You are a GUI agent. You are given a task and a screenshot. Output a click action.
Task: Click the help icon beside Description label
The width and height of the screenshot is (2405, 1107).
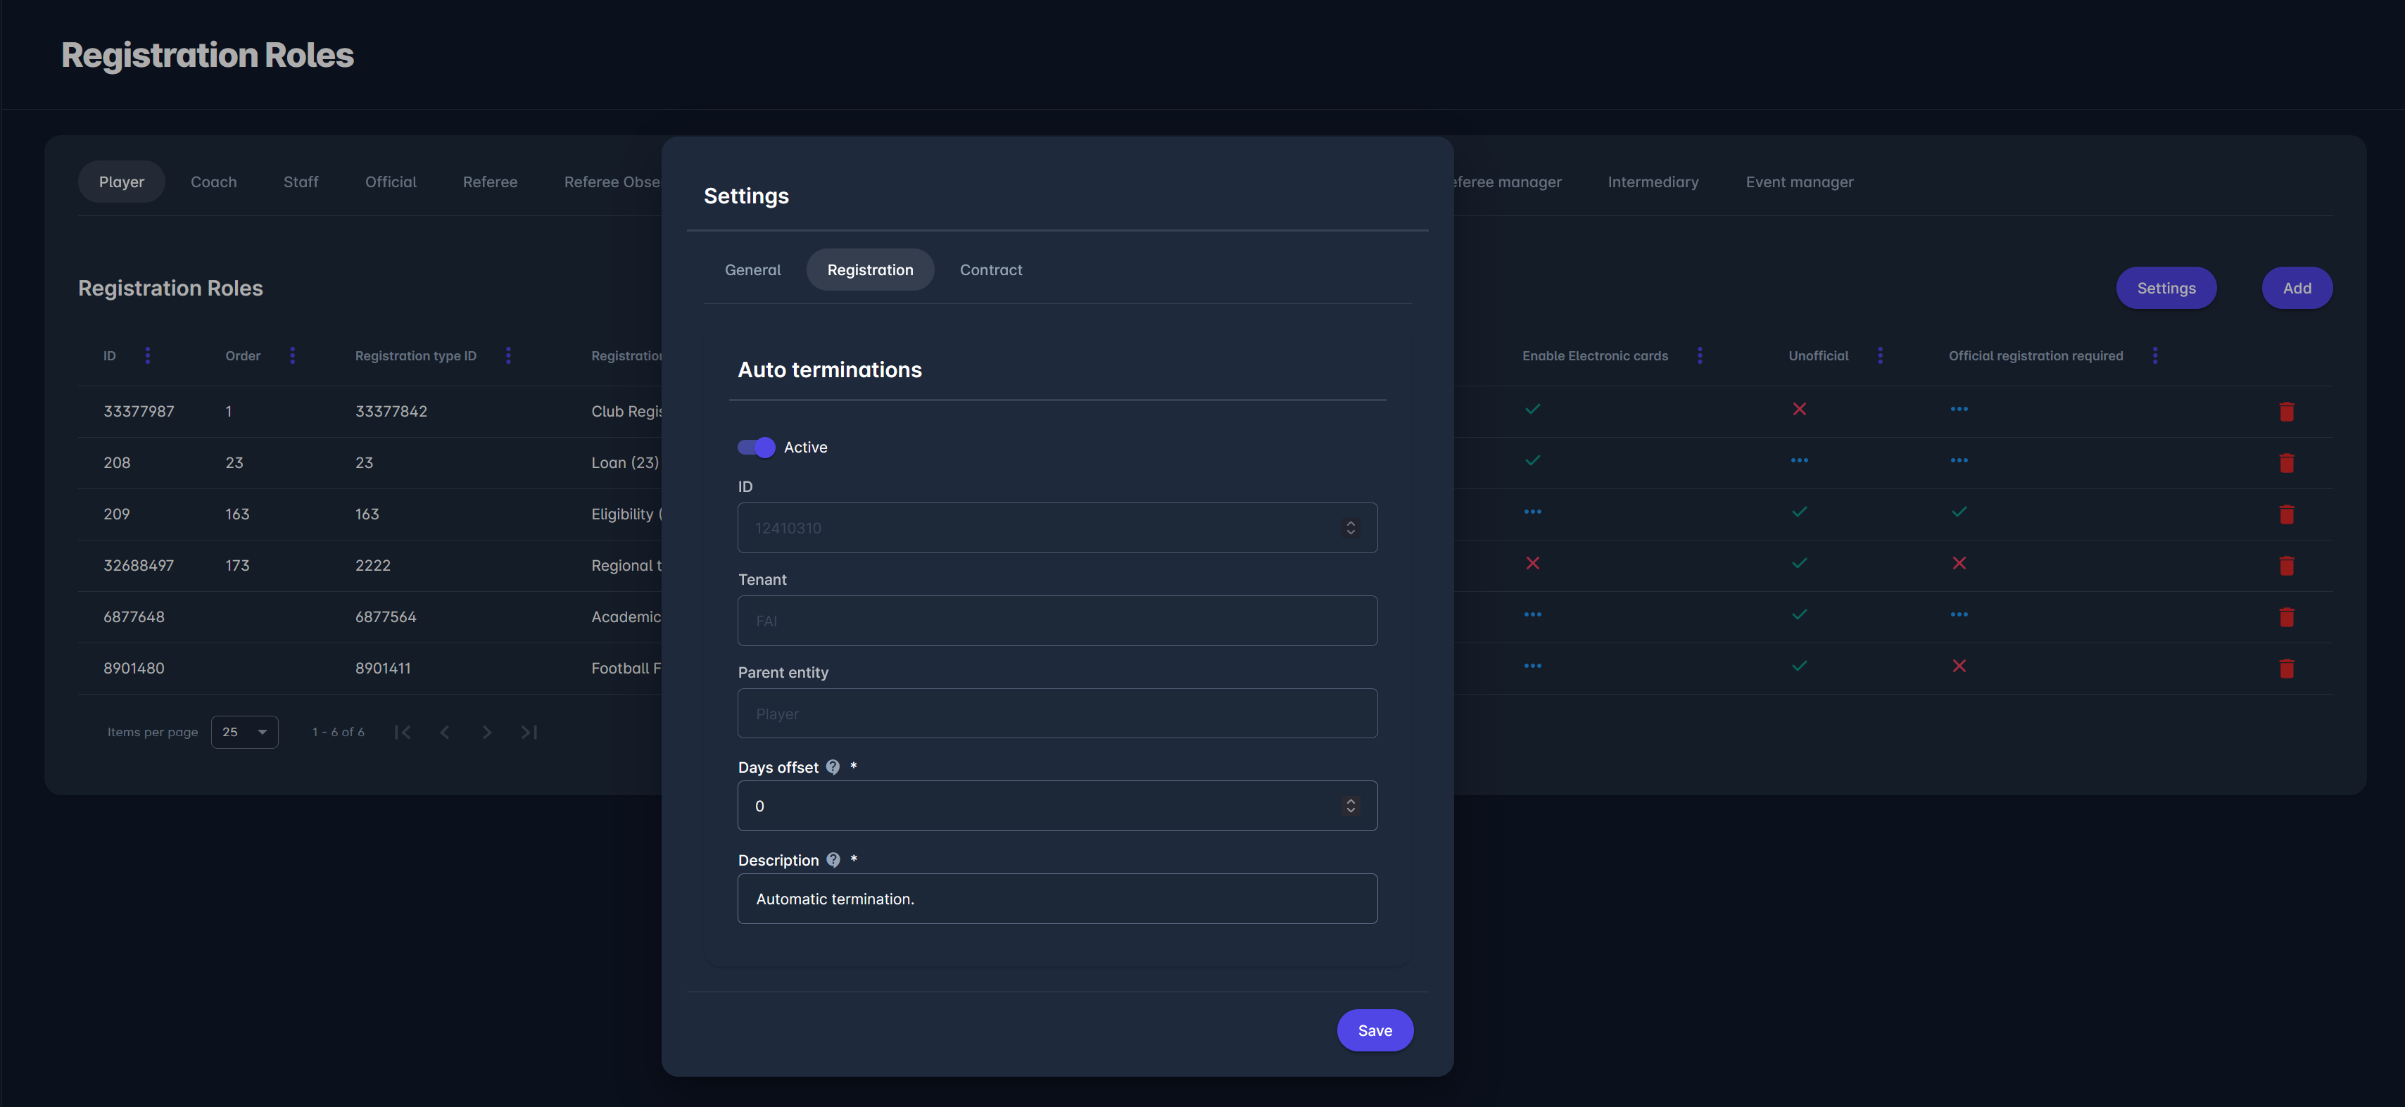click(833, 860)
